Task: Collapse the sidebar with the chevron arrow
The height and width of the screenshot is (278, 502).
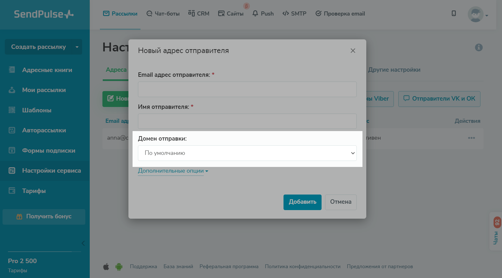Action: 83,243
